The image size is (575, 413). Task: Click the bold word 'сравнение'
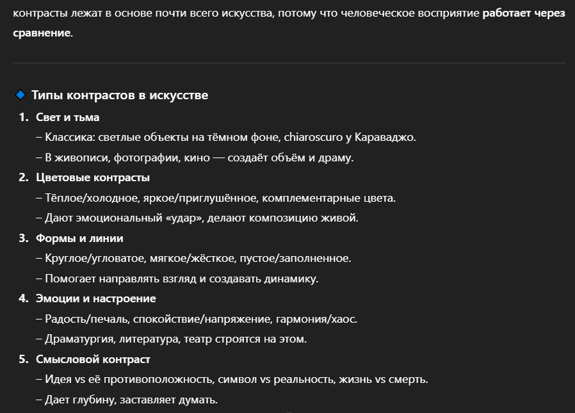[x=42, y=33]
